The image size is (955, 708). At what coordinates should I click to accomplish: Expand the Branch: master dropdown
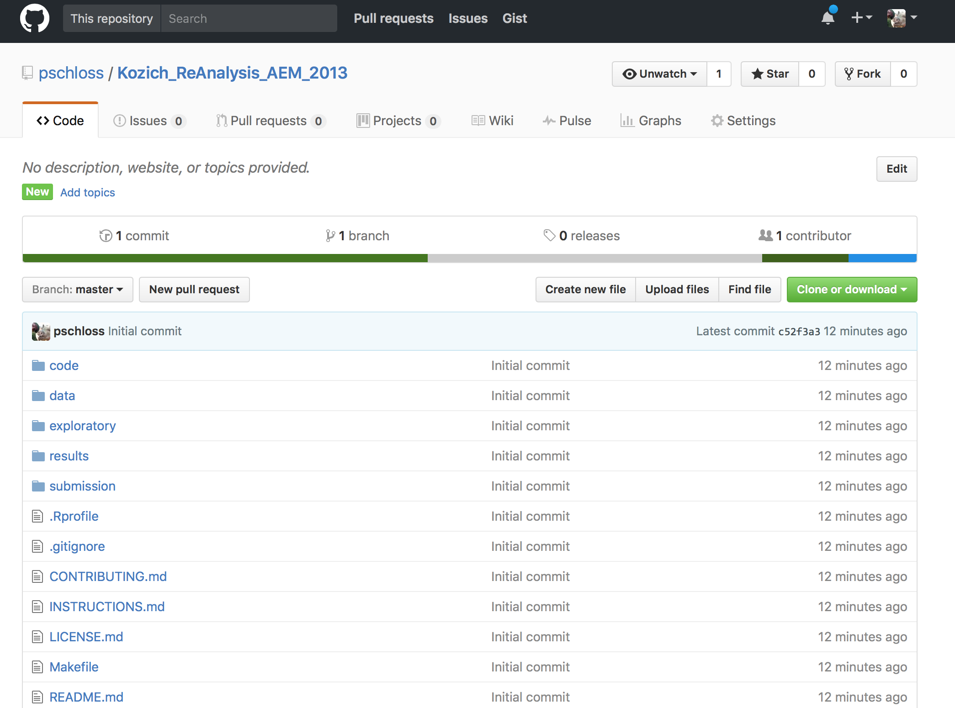[78, 290]
